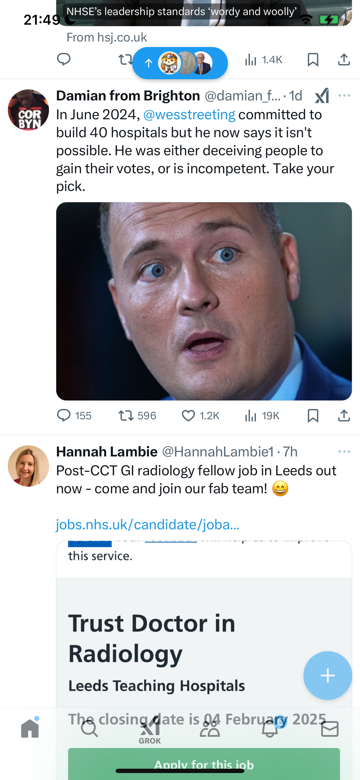
Task: Open the Communities tab
Action: pos(210,729)
